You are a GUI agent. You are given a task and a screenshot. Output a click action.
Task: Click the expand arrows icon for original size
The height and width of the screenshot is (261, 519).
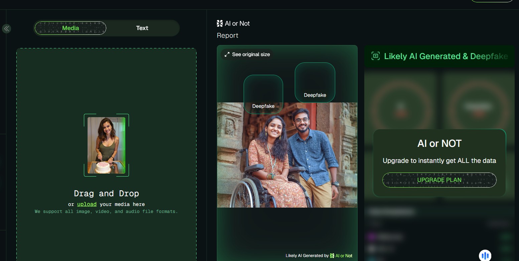227,54
